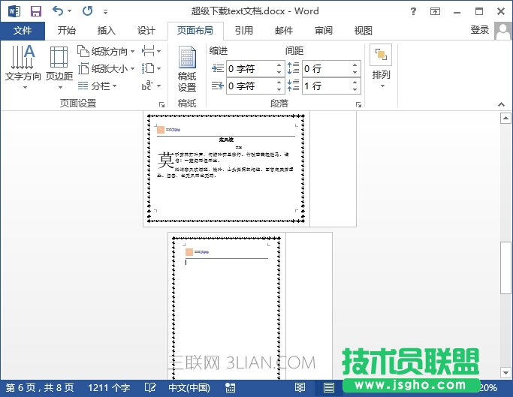The width and height of the screenshot is (513, 397).
Task: Switch to print layout view in status bar
Action: coord(328,388)
